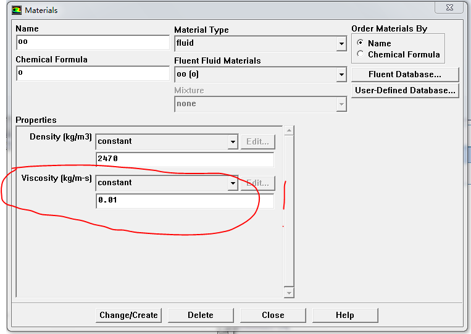
Task: Open Viscosity method dropdown
Action: pyautogui.click(x=233, y=183)
